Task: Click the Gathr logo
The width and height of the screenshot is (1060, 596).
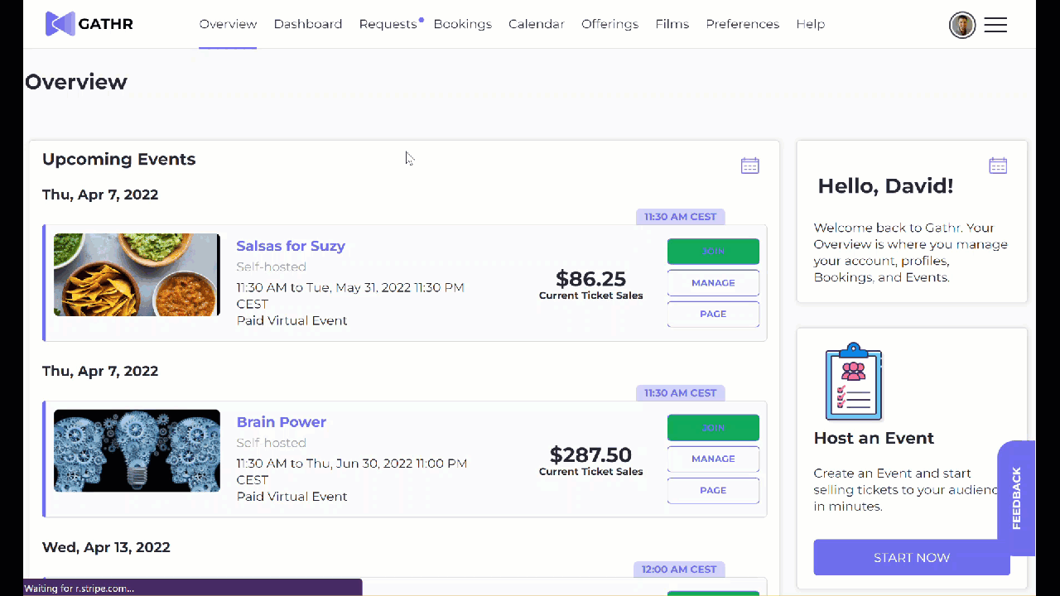Action: click(89, 24)
